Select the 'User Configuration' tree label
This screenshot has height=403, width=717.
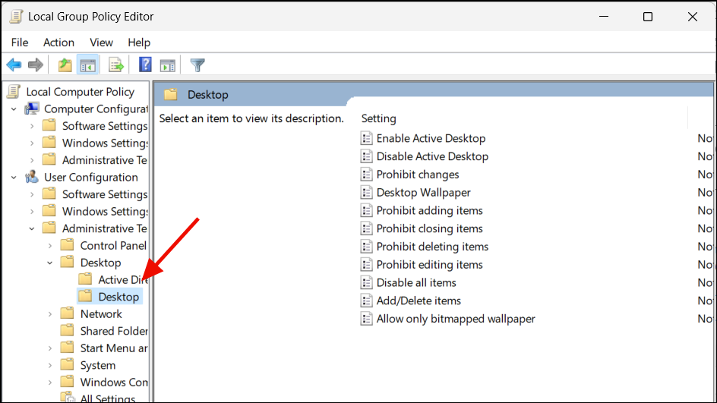pyautogui.click(x=91, y=178)
